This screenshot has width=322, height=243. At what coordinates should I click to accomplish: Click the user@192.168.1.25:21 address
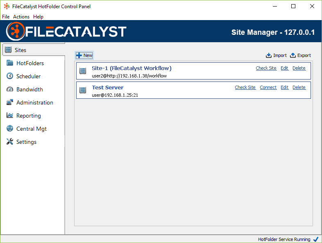tap(115, 95)
